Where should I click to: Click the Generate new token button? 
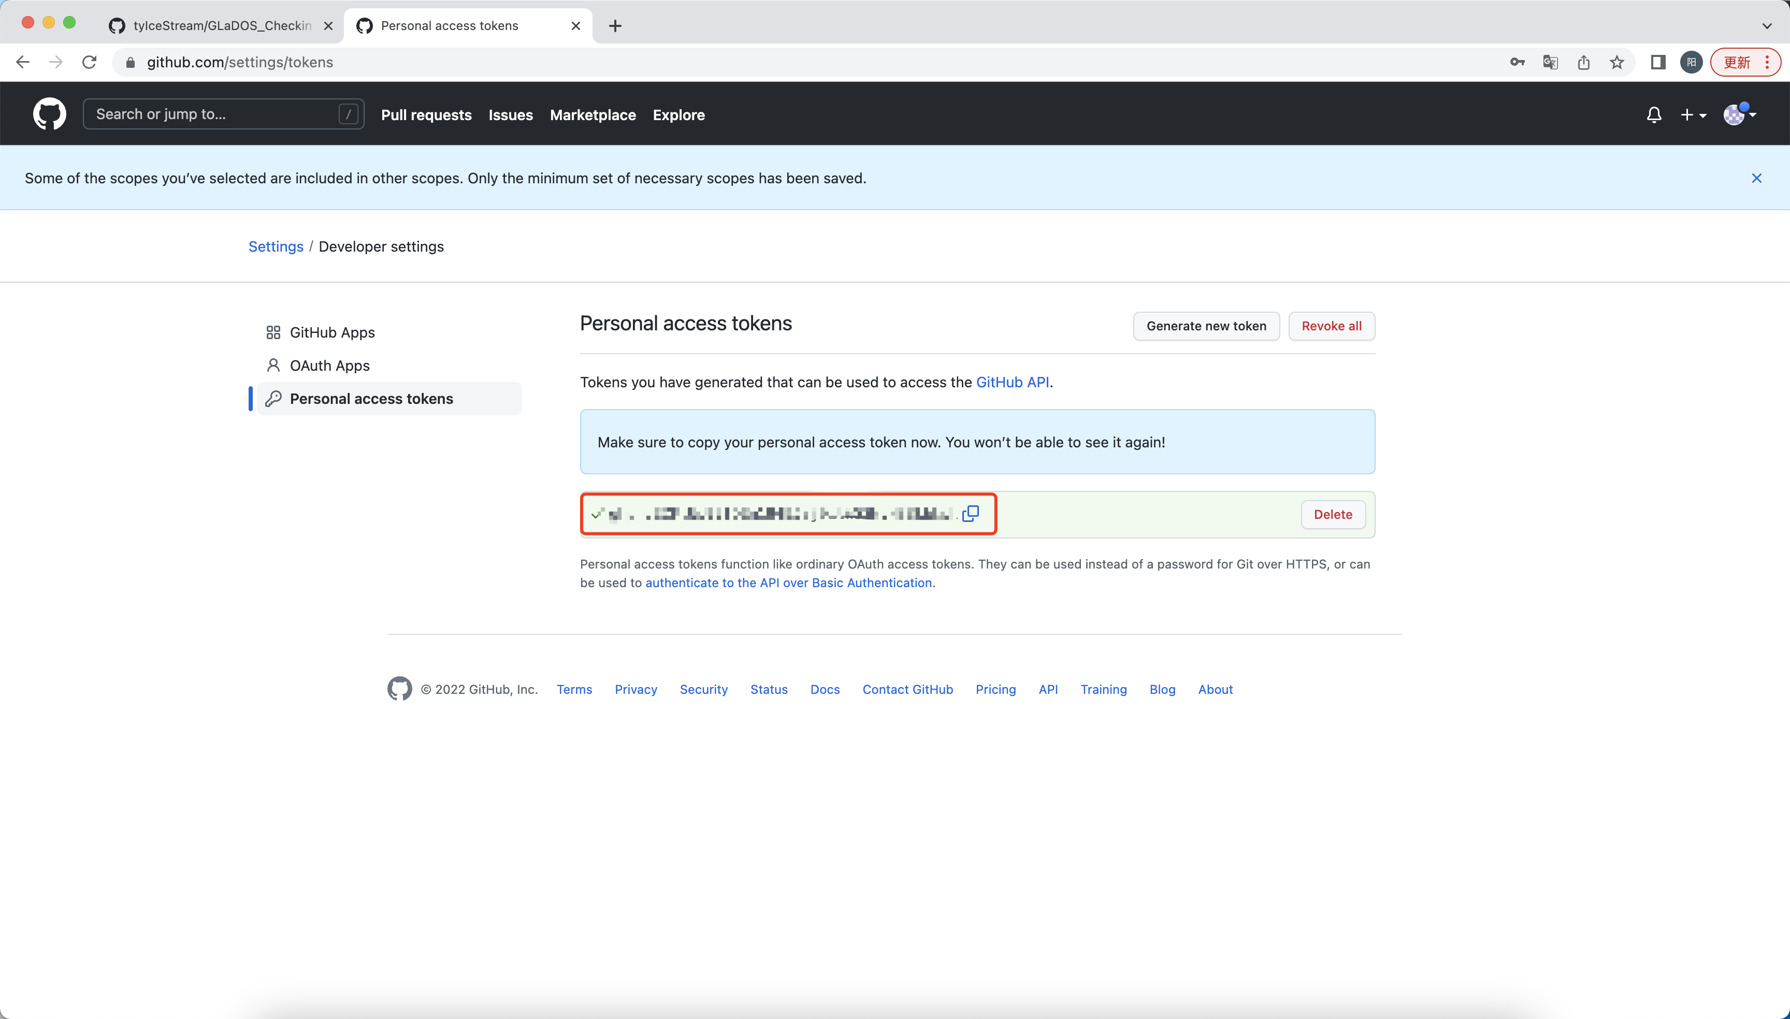(x=1205, y=326)
